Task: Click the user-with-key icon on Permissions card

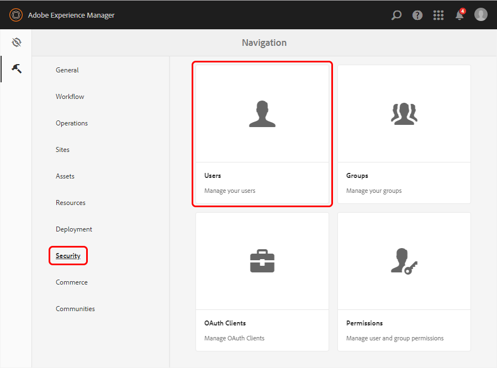Action: (404, 261)
